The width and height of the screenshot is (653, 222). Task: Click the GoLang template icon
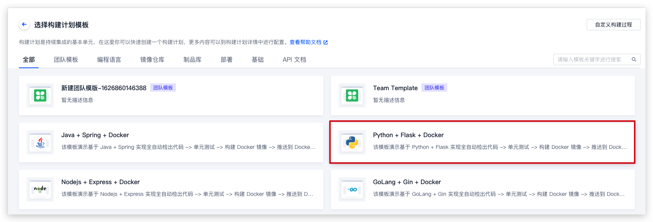pos(352,189)
